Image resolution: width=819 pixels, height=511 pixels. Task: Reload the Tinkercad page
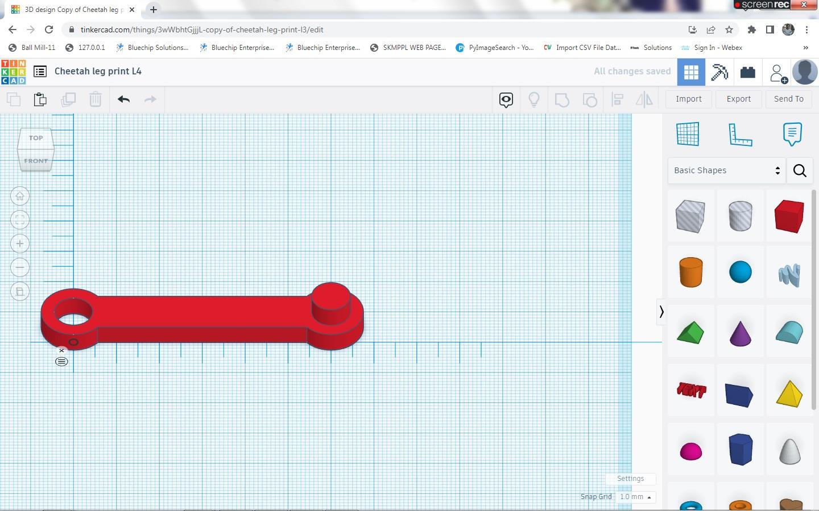click(x=49, y=30)
